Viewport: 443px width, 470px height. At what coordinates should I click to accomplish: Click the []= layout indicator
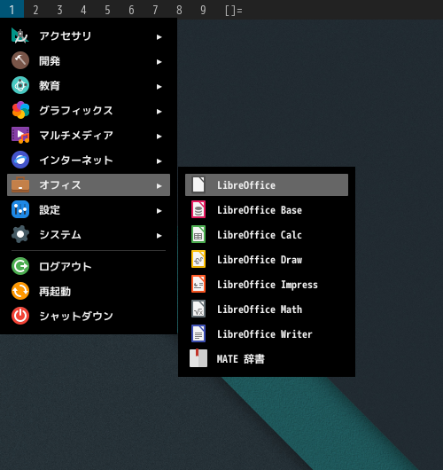pos(234,10)
